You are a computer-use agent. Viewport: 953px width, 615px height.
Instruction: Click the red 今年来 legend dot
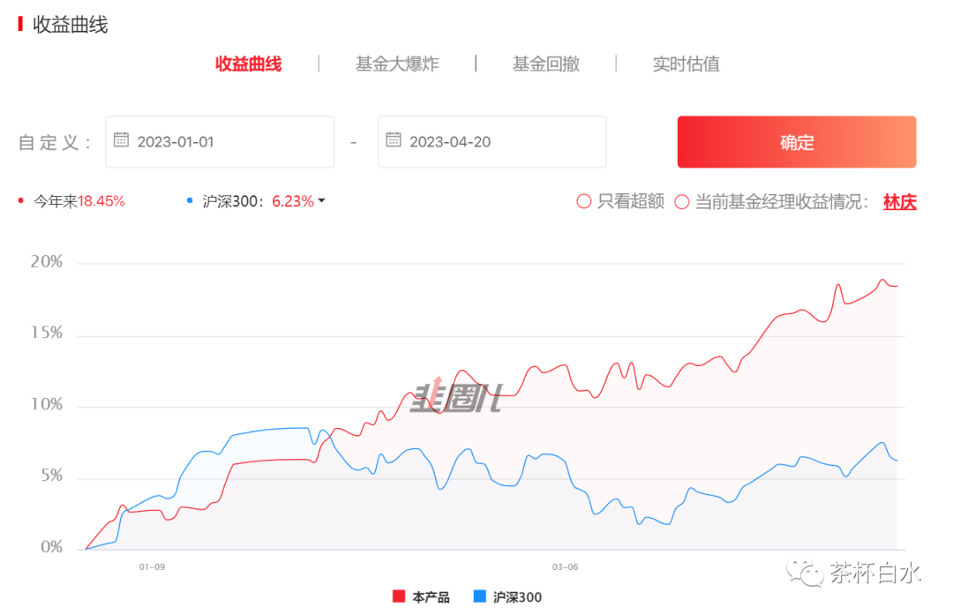click(x=22, y=200)
